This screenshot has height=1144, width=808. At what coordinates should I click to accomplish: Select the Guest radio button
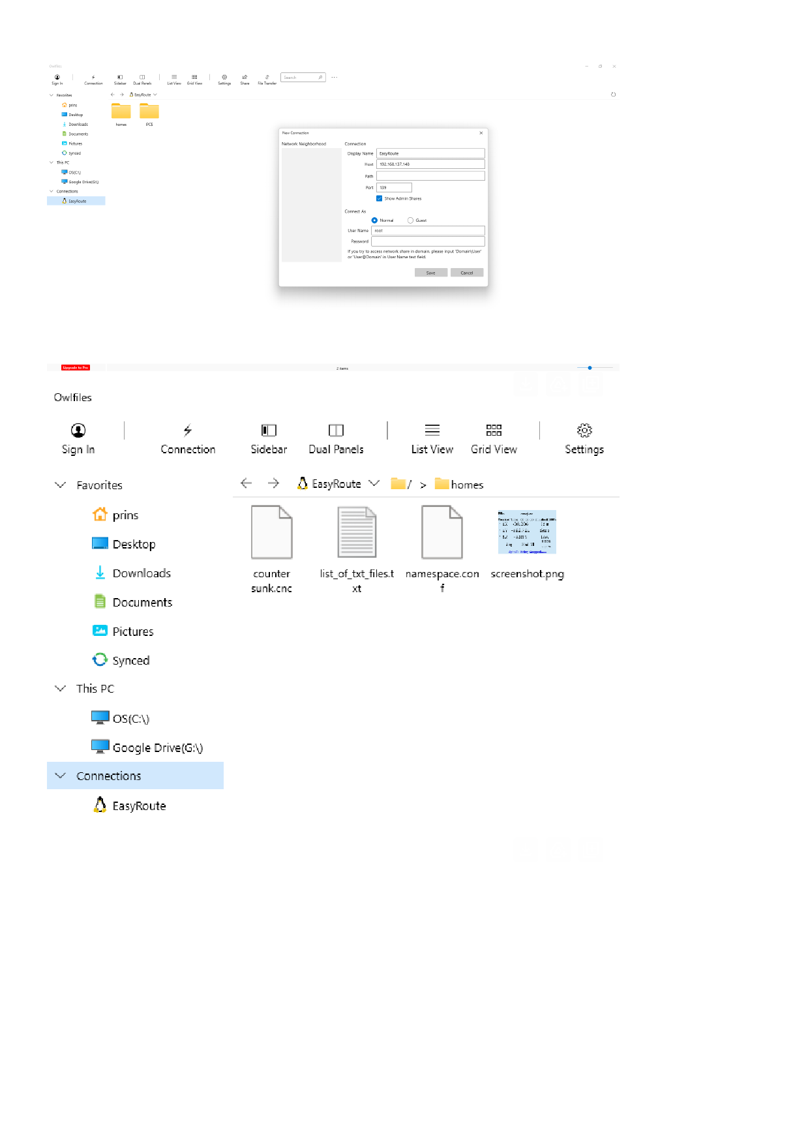coord(410,220)
